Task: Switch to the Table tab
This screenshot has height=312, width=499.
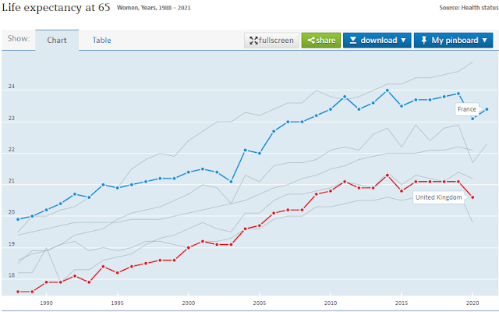Action: (102, 40)
